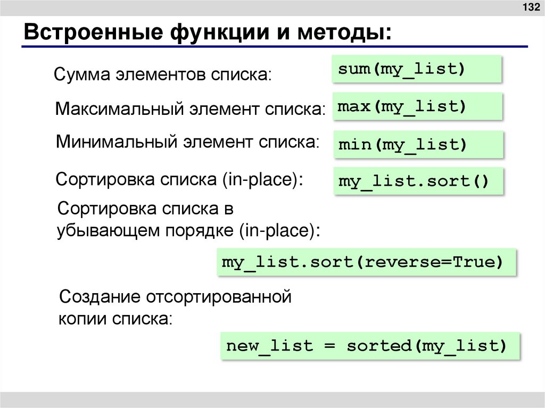This screenshot has height=408, width=545.
Task: Click the sum(my_list) code box
Action: 416,69
